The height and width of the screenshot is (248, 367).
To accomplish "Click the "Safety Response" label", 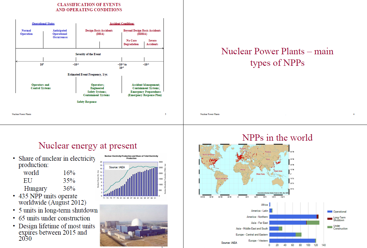I will click(87, 102).
